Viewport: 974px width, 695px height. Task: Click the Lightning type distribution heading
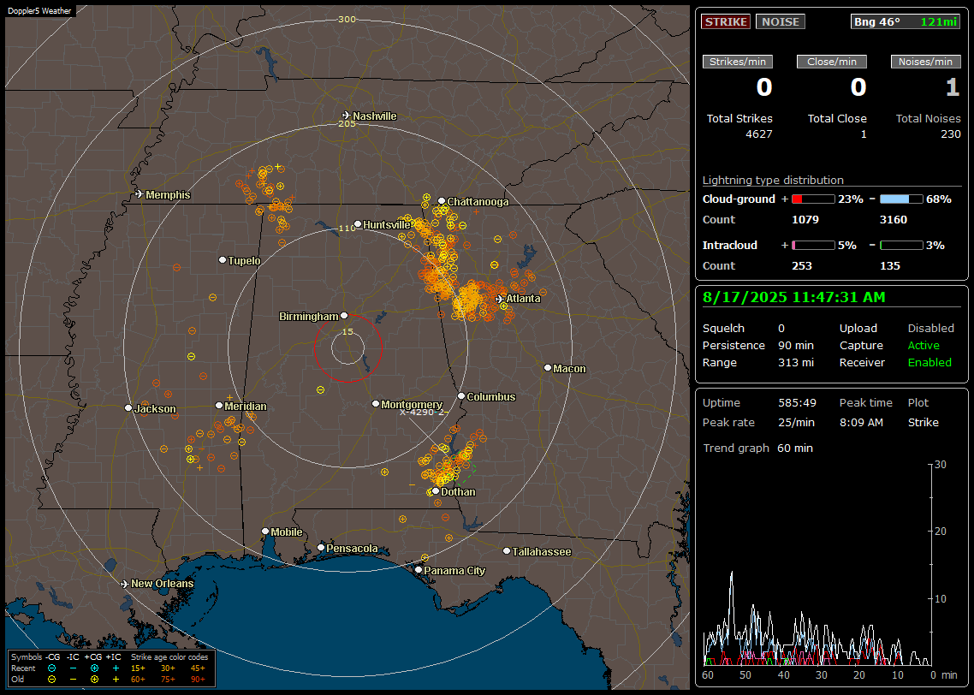pos(773,180)
